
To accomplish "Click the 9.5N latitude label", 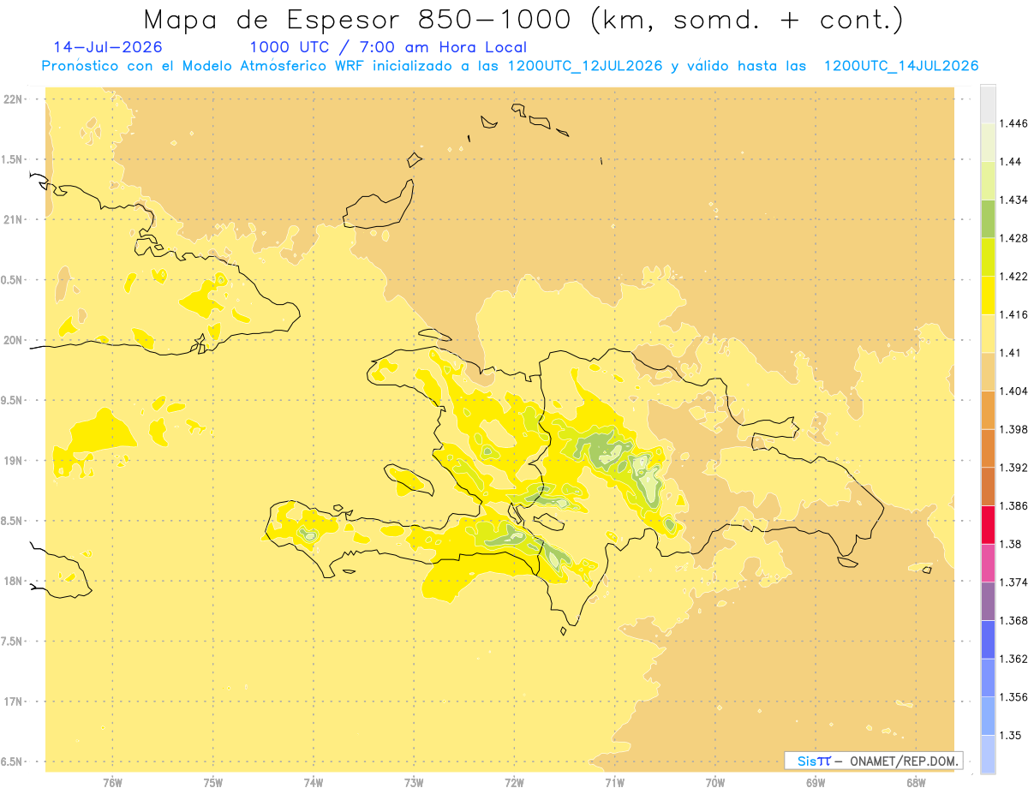I will [x=13, y=400].
